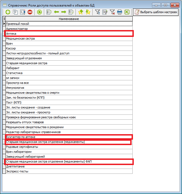Select the Экспресс-тесты row
The height and width of the screenshot is (194, 182).
click(69, 171)
